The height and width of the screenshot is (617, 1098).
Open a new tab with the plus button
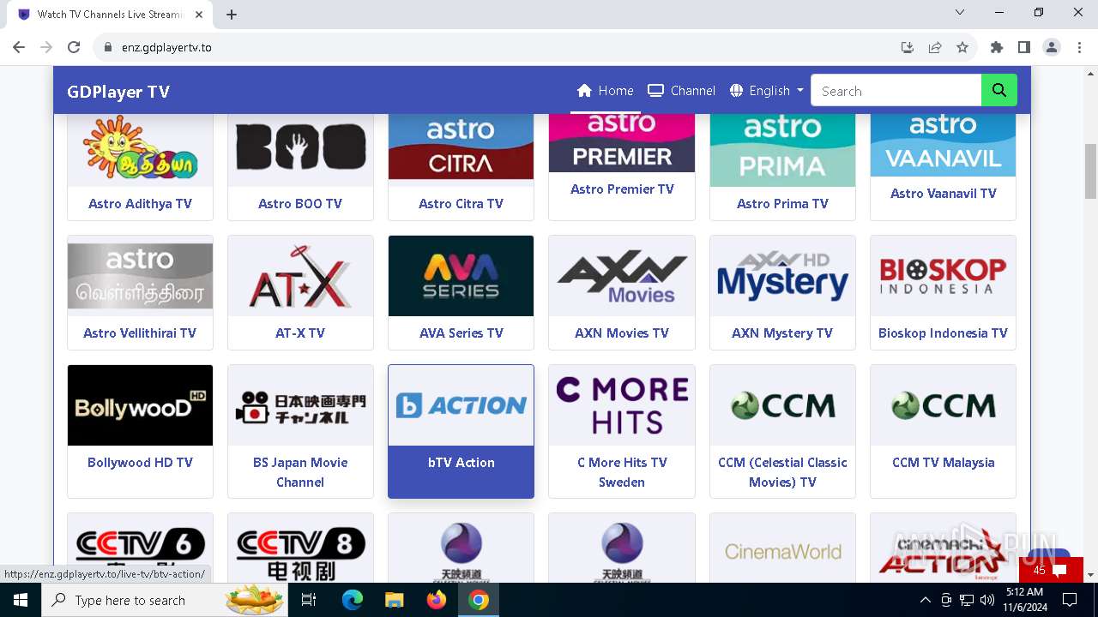(x=232, y=15)
